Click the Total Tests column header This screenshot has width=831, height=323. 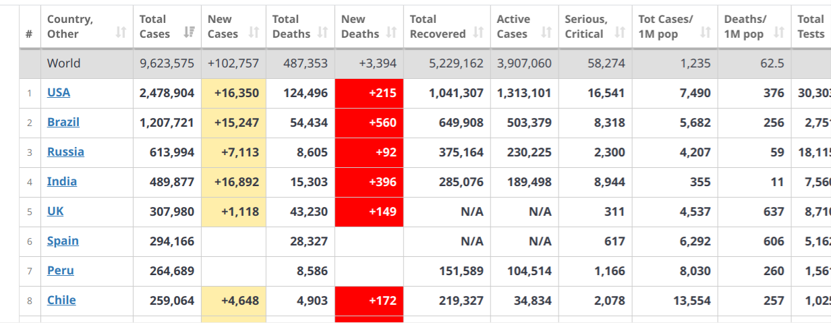(811, 27)
